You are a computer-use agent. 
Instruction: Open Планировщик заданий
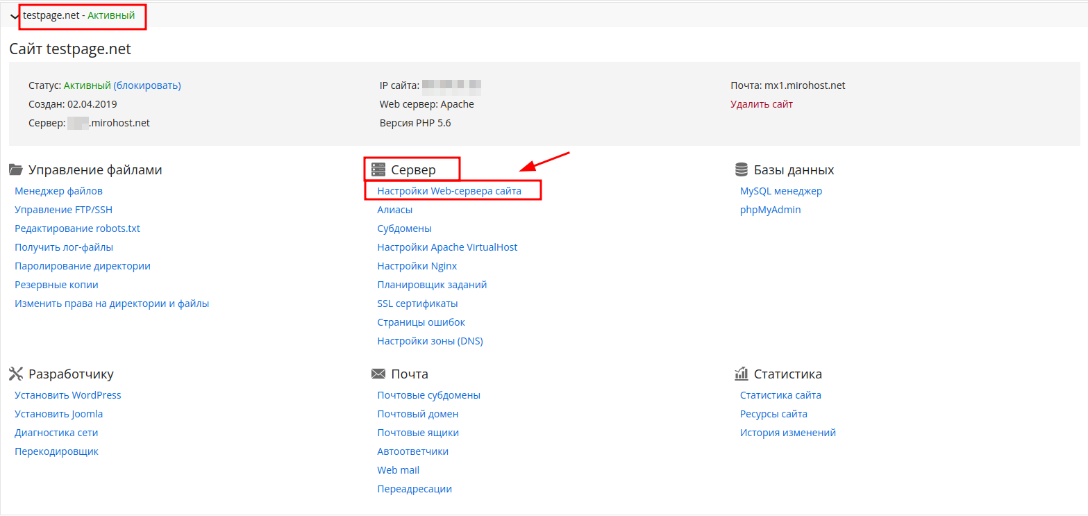coord(432,285)
